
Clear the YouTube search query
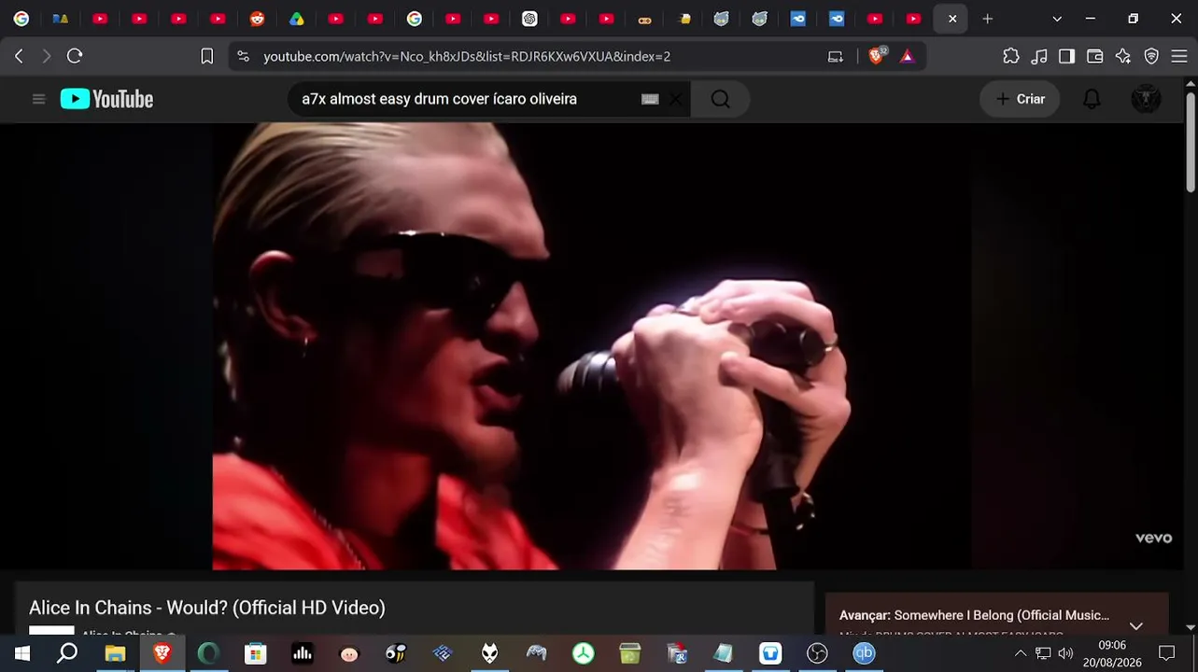coord(676,99)
